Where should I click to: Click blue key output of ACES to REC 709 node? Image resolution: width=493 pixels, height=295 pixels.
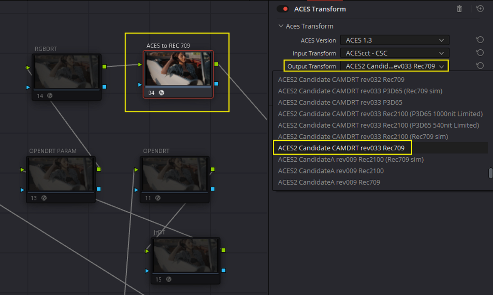click(216, 84)
